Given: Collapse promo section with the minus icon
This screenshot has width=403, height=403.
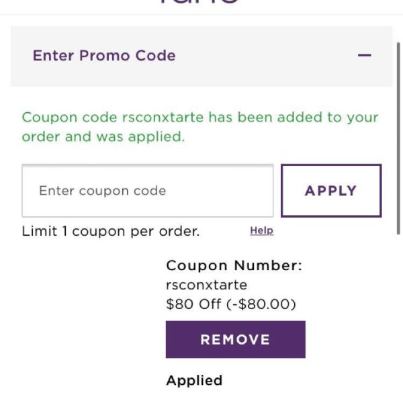Looking at the screenshot, I should point(364,55).
